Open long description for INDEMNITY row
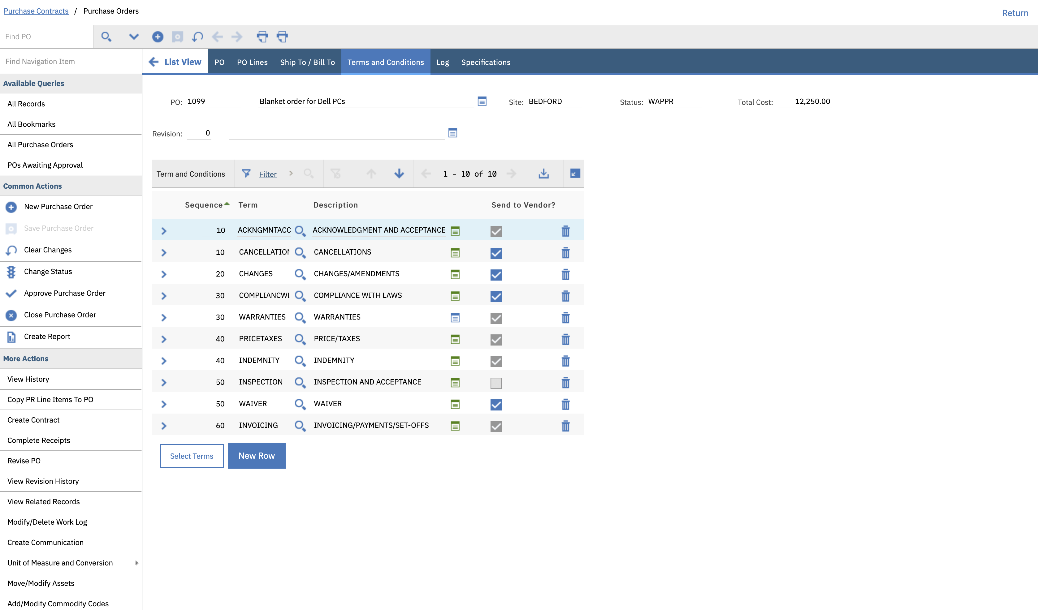This screenshot has height=610, width=1038. [x=455, y=361]
